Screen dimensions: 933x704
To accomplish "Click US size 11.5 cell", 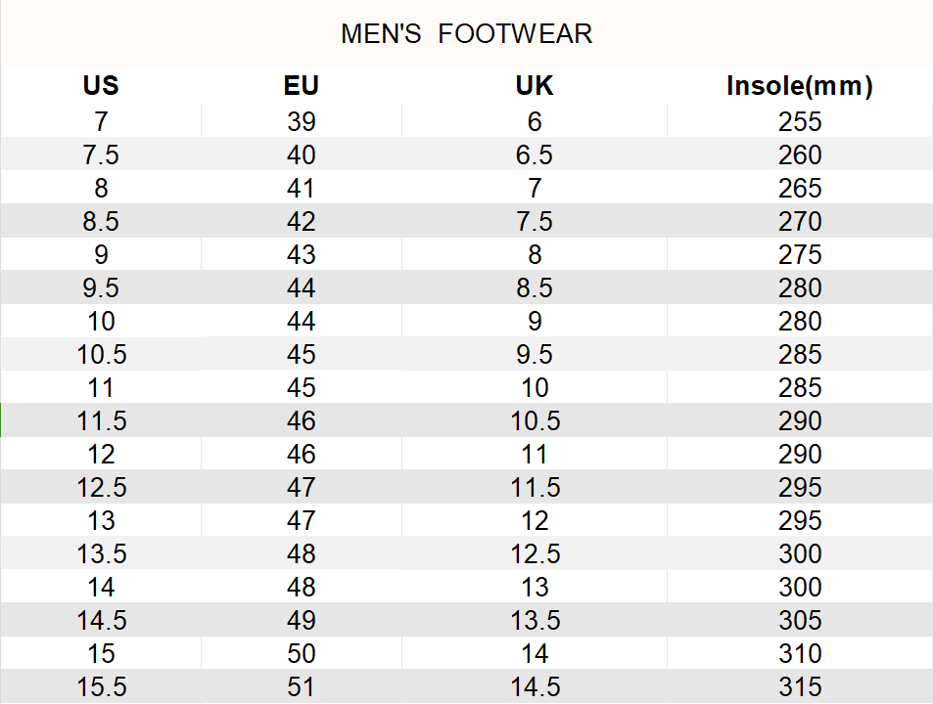I will [101, 421].
